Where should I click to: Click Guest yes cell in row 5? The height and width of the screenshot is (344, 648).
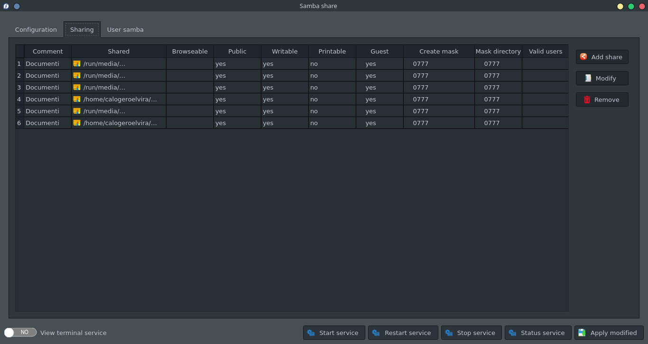point(380,111)
